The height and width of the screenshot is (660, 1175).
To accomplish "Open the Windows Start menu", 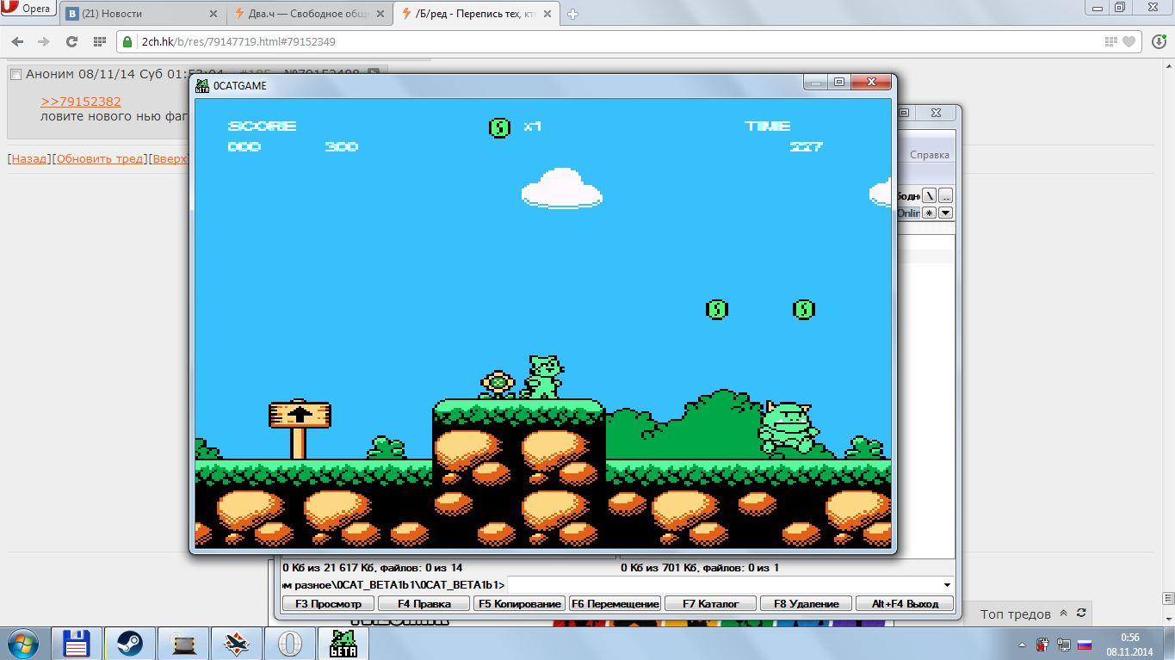I will pyautogui.click(x=23, y=644).
